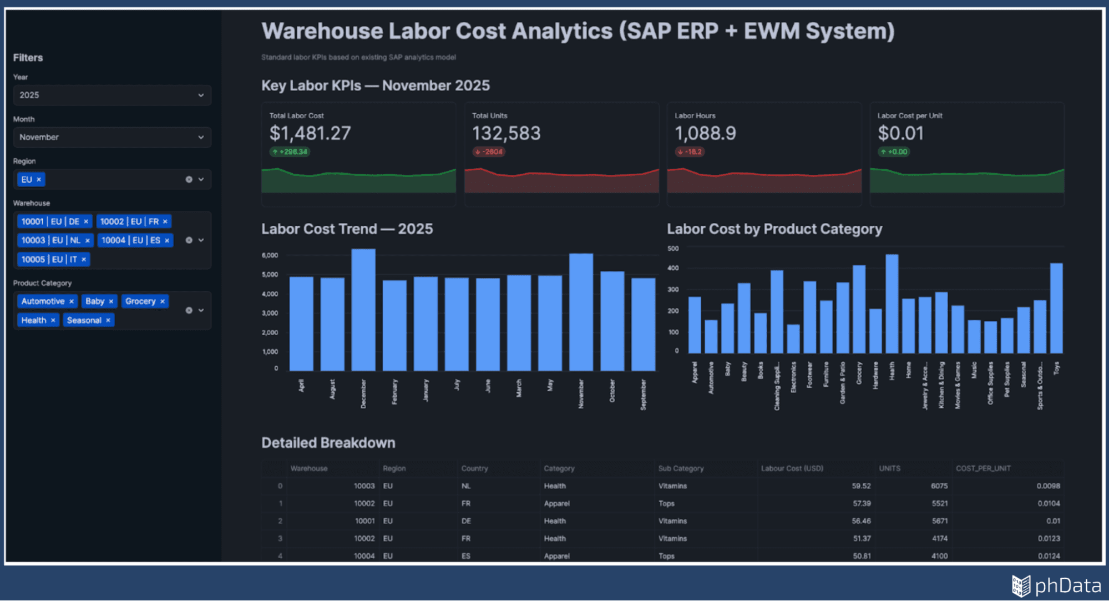Clear all selected regions icon
The width and height of the screenshot is (1109, 601).
tap(189, 180)
